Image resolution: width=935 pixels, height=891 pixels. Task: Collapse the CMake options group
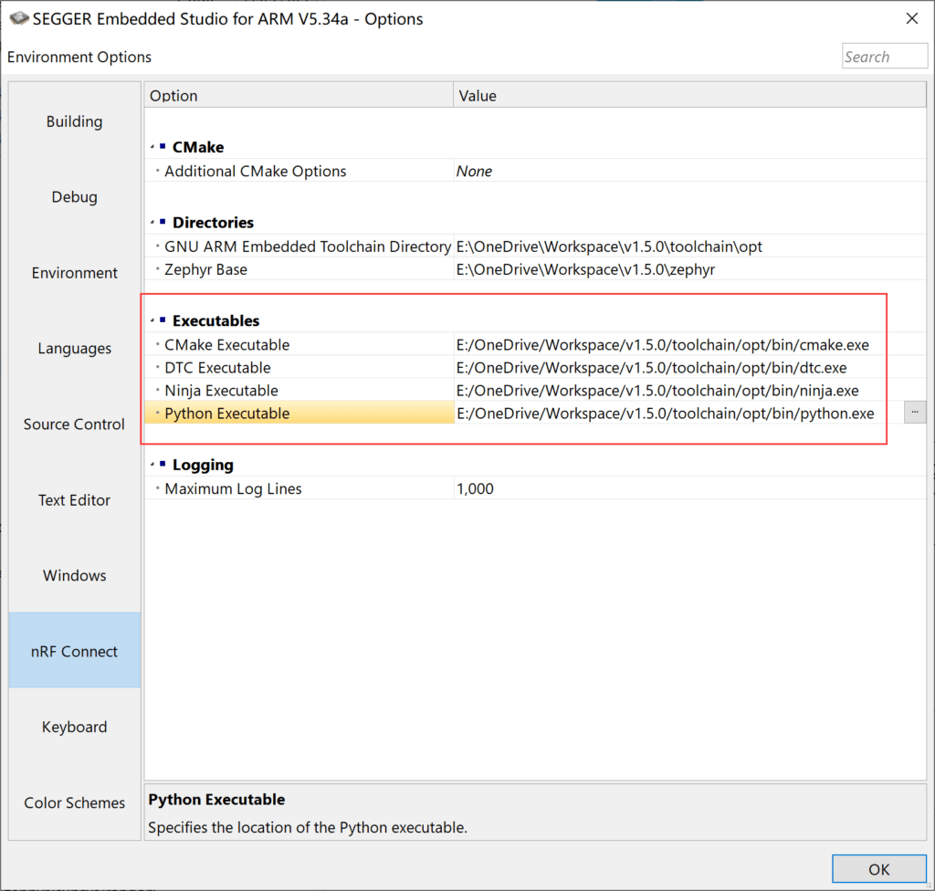point(152,147)
